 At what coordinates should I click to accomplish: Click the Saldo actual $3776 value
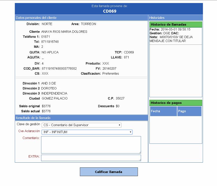tap(46, 111)
